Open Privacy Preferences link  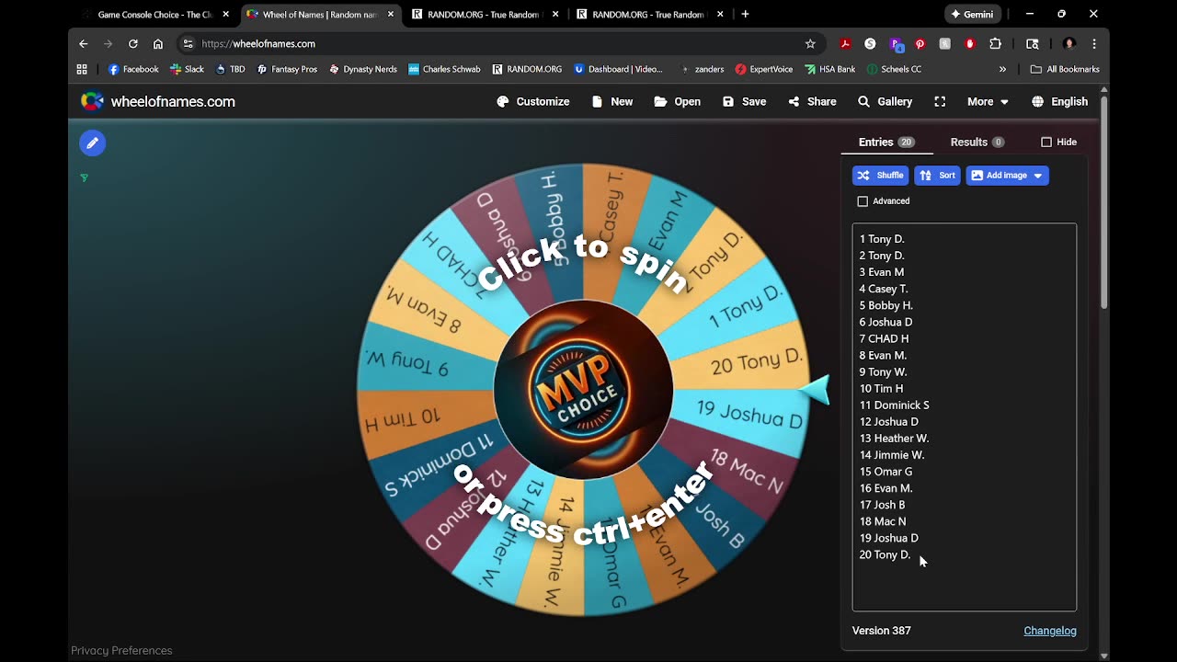121,650
